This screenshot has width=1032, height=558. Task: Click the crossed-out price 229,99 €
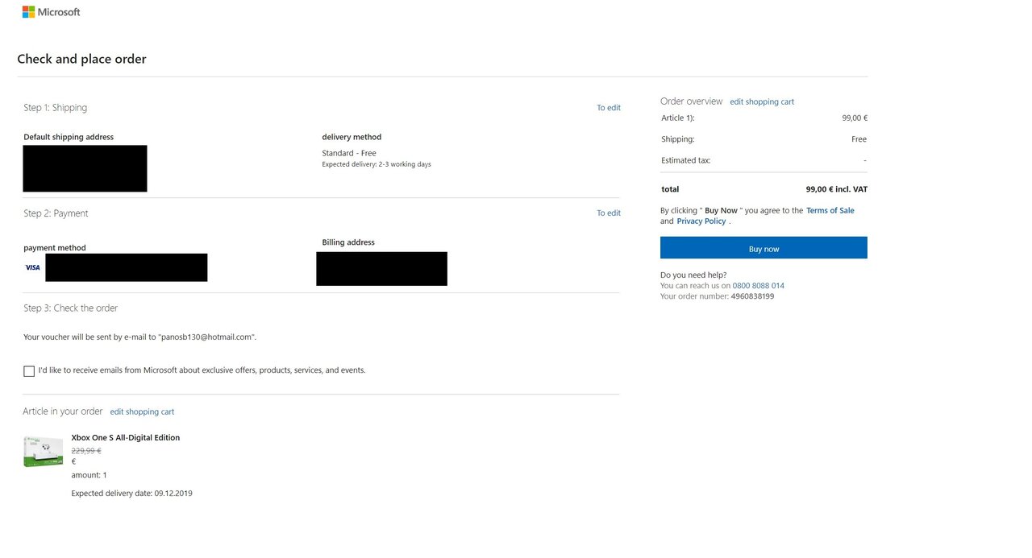pos(86,451)
